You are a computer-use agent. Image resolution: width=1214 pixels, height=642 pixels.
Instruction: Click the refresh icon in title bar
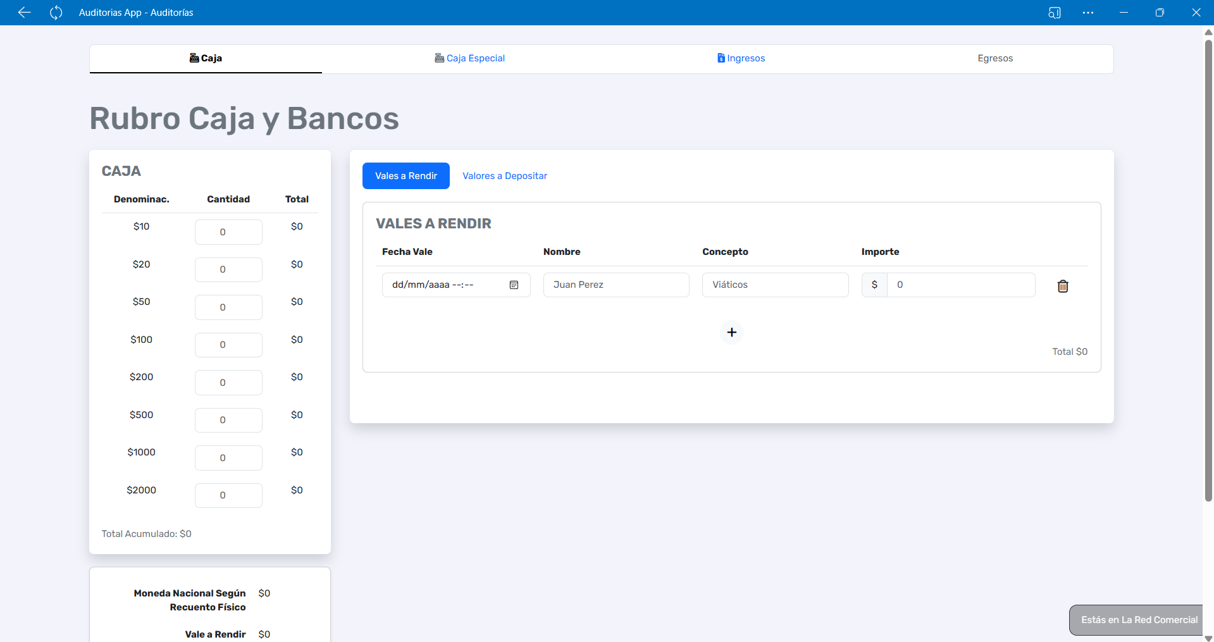[x=56, y=13]
